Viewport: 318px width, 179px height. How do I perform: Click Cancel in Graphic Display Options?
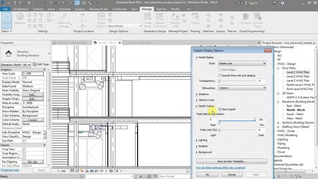232,175
